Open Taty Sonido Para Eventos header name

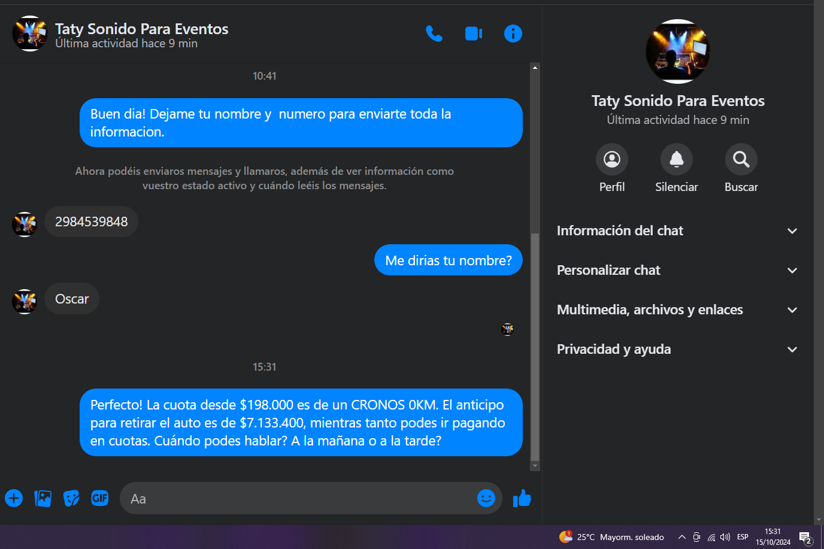(141, 29)
